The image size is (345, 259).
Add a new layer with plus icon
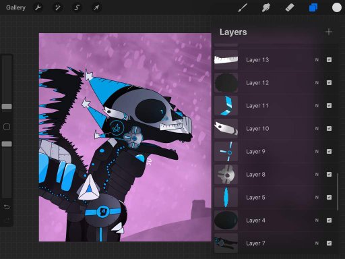coord(329,32)
